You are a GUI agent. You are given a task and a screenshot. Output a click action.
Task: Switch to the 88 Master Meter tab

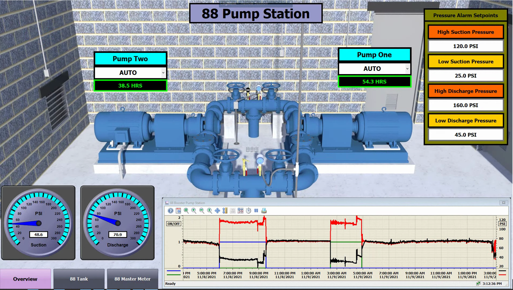click(132, 279)
